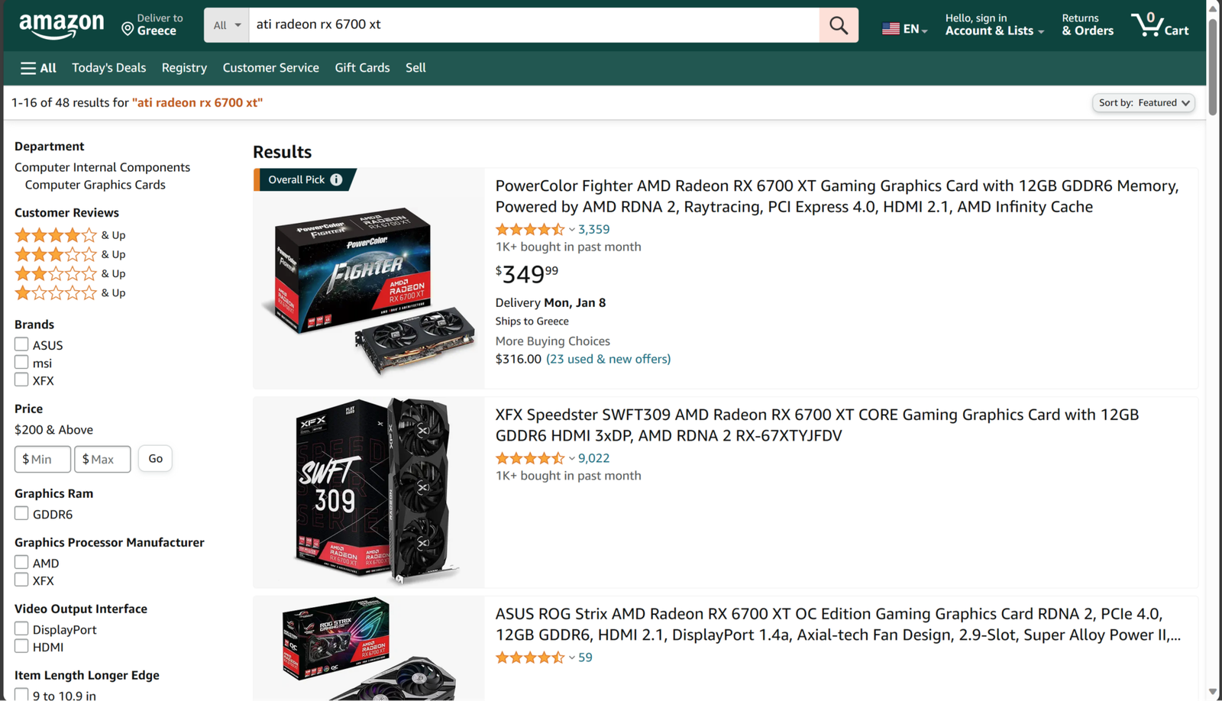Click the Deliver to Greece location pin

click(128, 29)
